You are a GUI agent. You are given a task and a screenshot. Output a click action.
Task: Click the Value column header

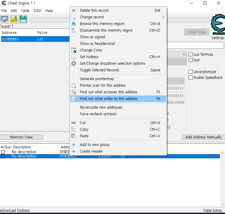[52, 33]
